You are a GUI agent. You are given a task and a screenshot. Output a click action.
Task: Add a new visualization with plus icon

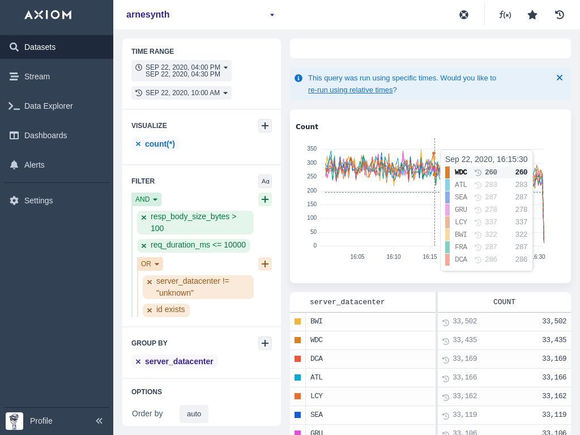pos(265,126)
